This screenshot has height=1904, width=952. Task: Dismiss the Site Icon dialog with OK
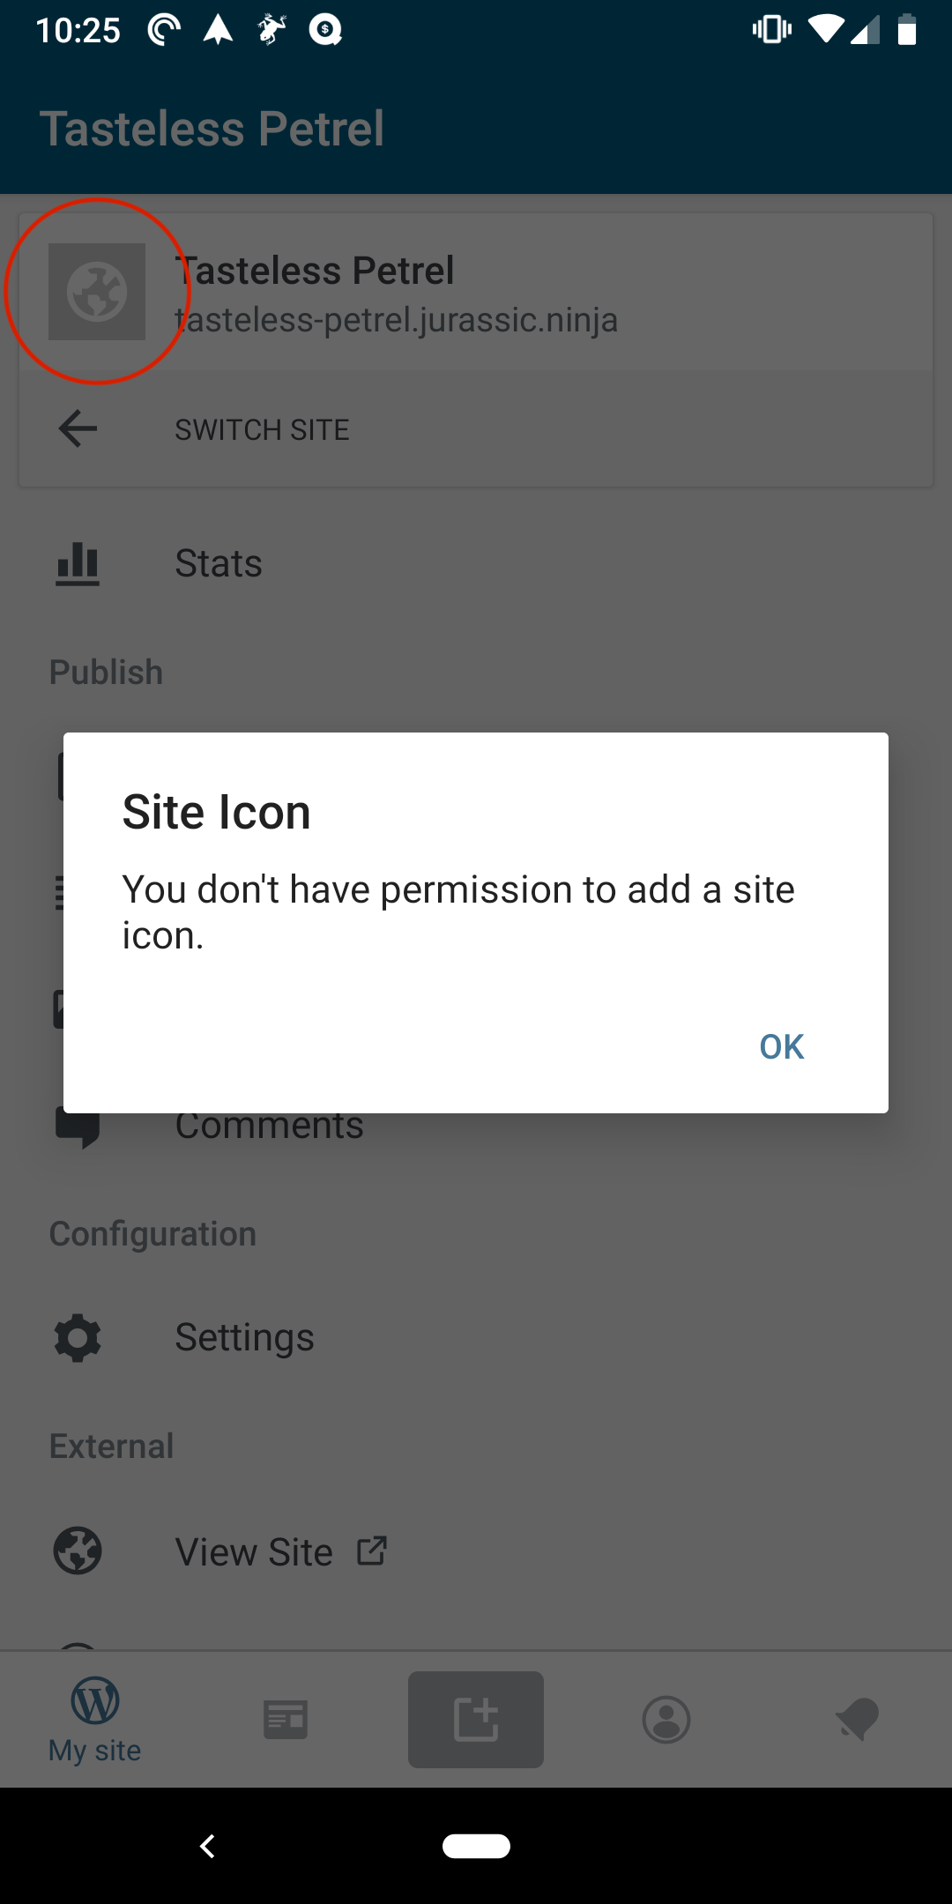pyautogui.click(x=780, y=1045)
